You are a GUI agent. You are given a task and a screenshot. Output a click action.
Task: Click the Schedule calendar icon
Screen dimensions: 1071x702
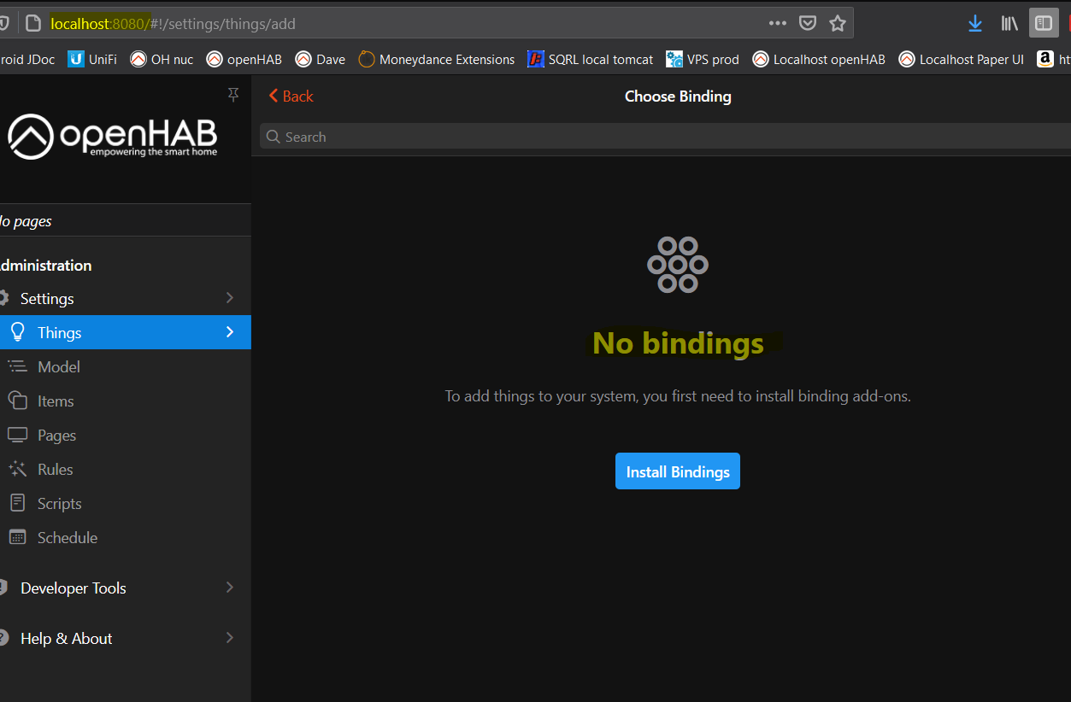pyautogui.click(x=18, y=537)
